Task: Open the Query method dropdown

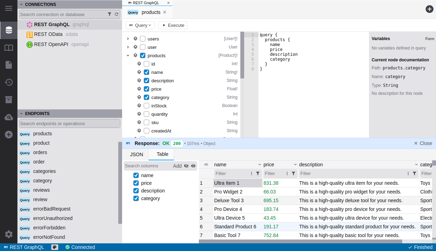Action: coord(140,25)
